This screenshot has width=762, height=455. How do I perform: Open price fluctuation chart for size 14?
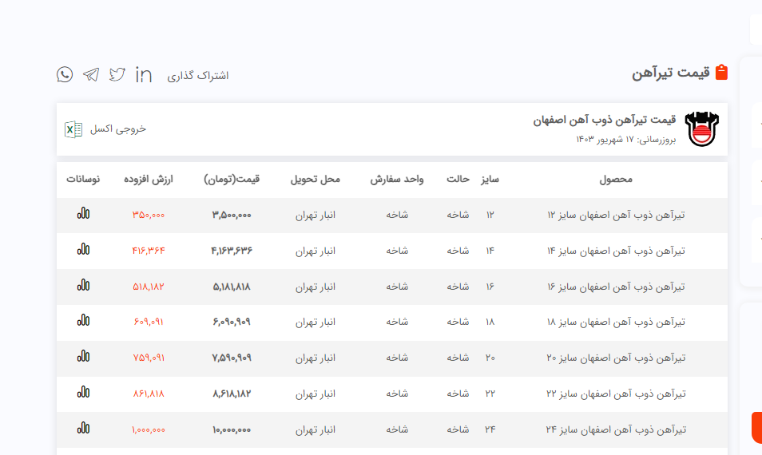(83, 250)
